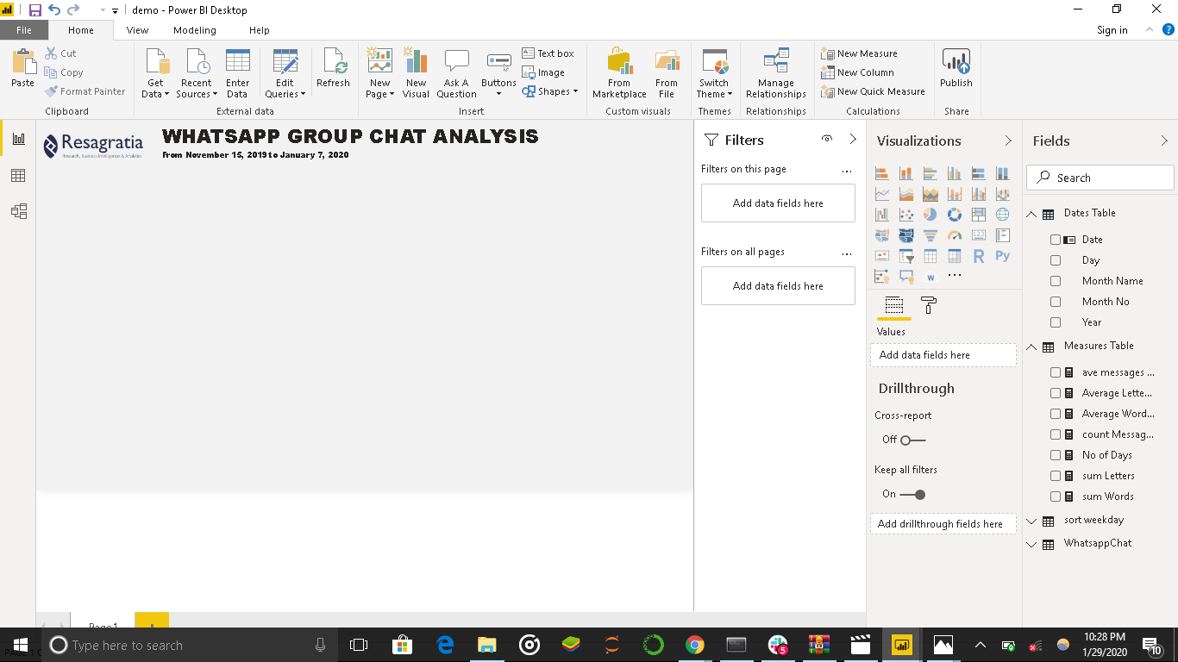Turn off Keep all filters
The width and height of the screenshot is (1178, 662).
point(915,494)
